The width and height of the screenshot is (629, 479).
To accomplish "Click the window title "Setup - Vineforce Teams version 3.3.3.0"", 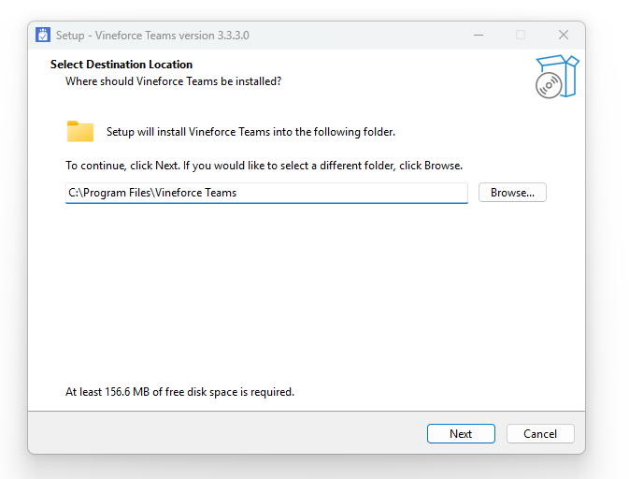I will pyautogui.click(x=152, y=36).
